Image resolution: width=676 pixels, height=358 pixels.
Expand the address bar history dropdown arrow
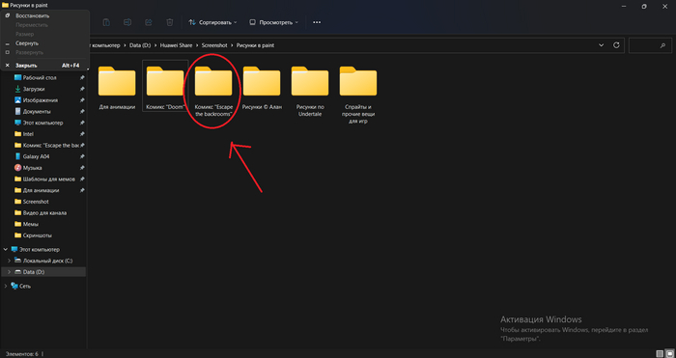(x=602, y=44)
